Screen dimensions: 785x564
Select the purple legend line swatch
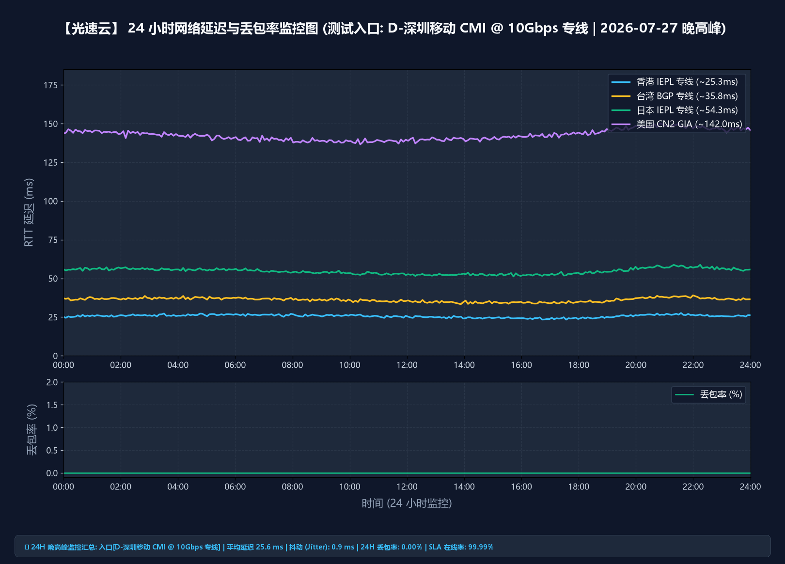pyautogui.click(x=621, y=124)
